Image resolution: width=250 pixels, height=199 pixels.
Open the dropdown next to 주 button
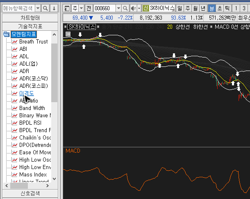81,8
